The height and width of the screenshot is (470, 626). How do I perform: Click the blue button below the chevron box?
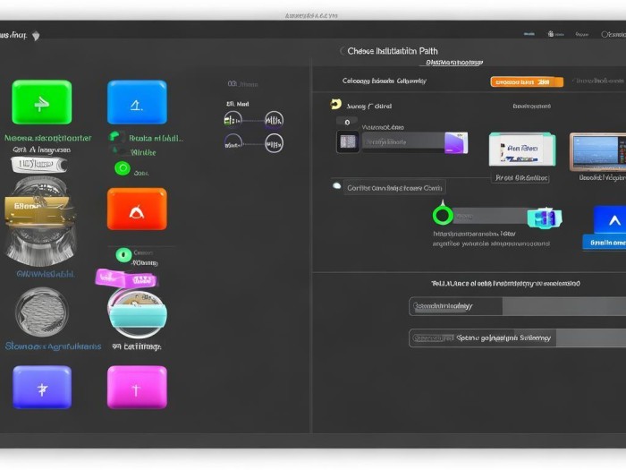605,243
